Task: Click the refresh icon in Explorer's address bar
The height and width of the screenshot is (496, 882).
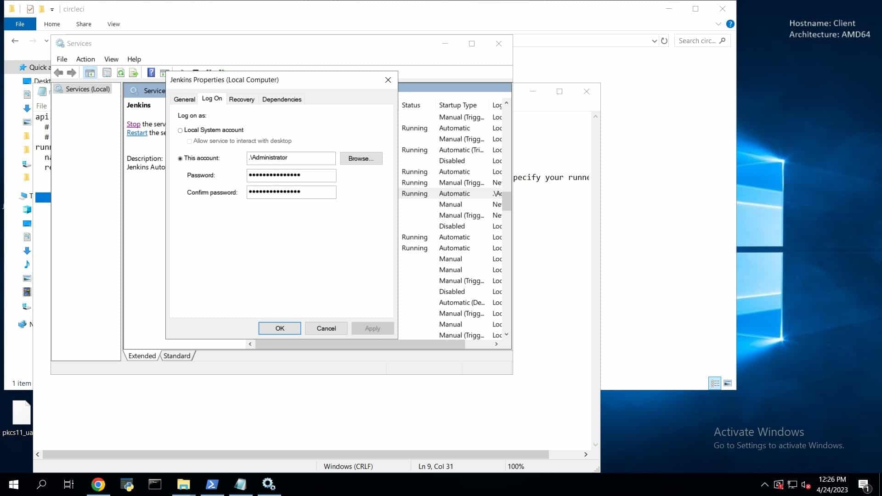Action: (664, 41)
